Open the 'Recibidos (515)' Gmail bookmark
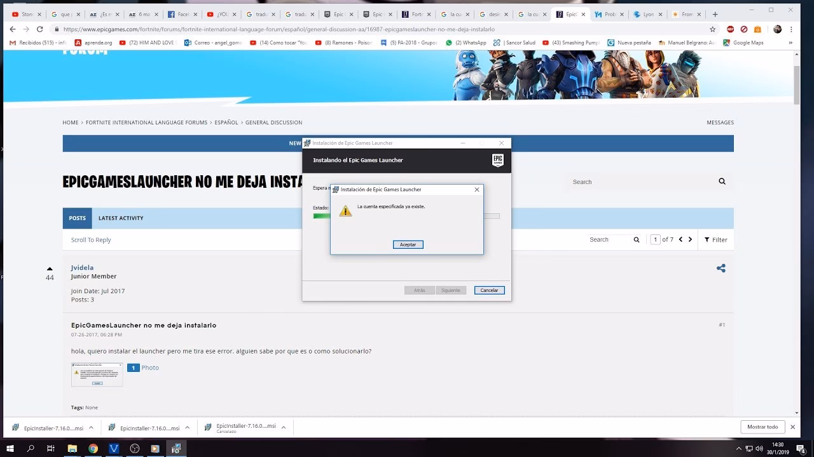 [x=38, y=43]
